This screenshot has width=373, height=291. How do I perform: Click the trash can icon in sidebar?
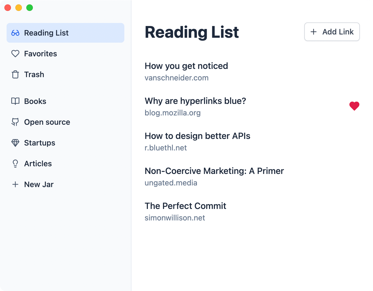pyautogui.click(x=15, y=74)
